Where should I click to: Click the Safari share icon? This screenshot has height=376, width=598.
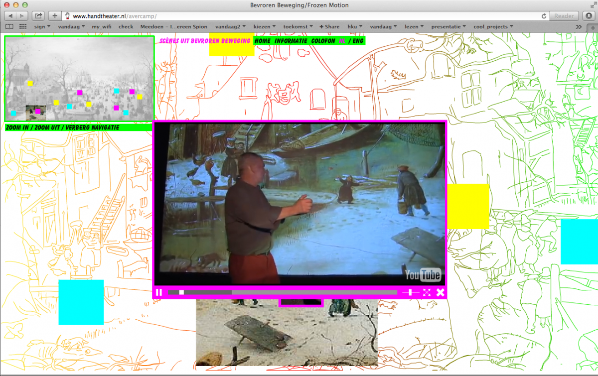(38, 16)
